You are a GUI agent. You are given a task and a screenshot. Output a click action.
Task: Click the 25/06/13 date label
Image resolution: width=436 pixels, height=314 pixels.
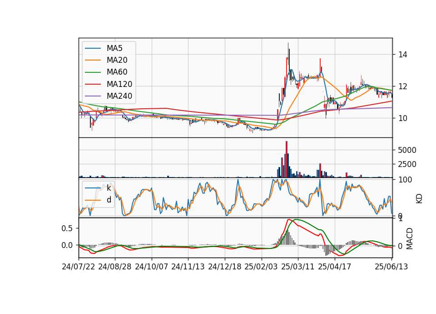click(x=391, y=267)
